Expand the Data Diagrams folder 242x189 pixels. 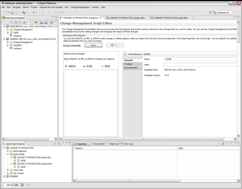point(8,151)
